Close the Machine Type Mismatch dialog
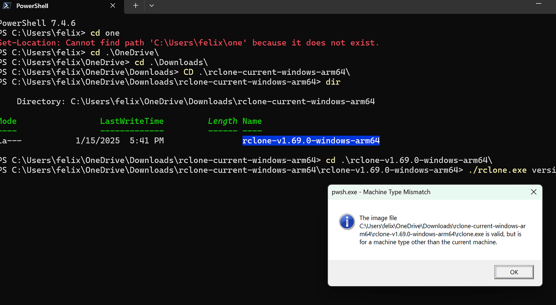The width and height of the screenshot is (556, 305). (533, 192)
